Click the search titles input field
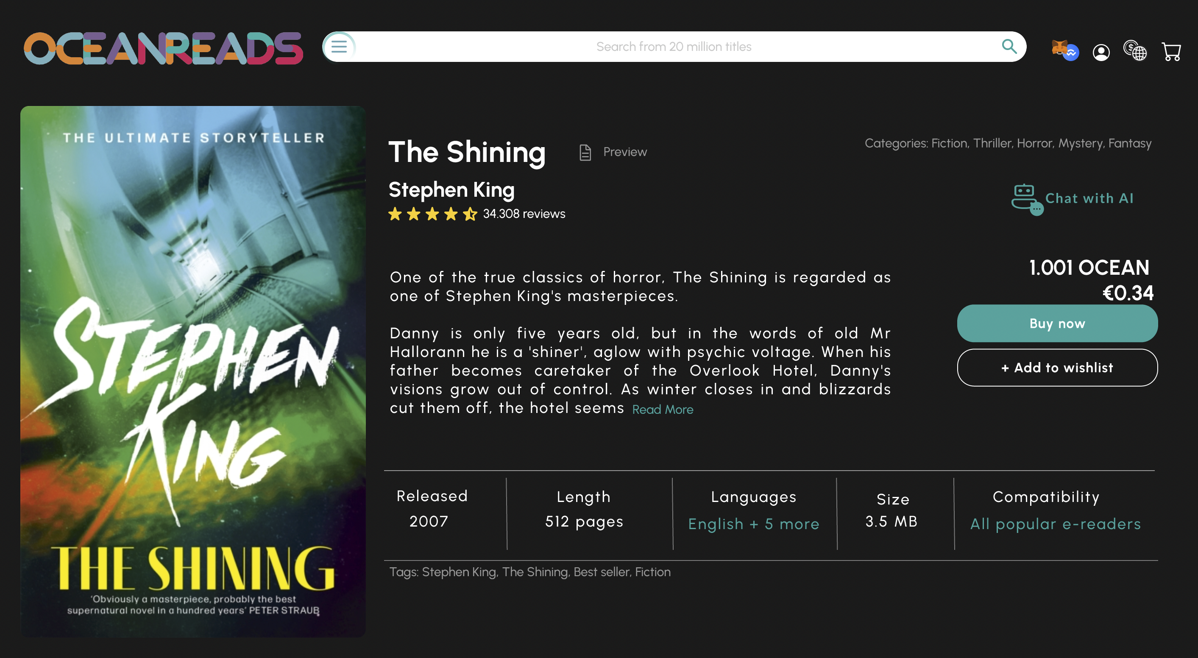 coord(674,47)
